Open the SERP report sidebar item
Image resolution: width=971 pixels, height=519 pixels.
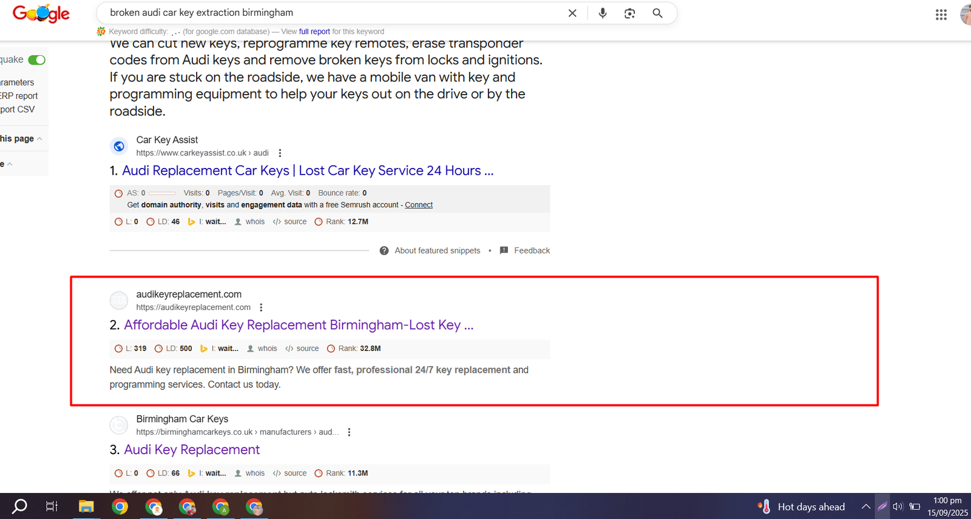click(x=19, y=96)
